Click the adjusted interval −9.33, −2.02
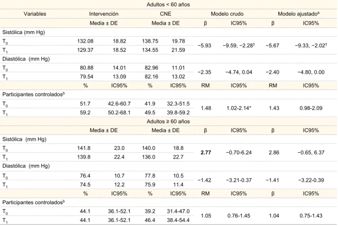Viewport: 338px width, 226px height. (311, 45)
